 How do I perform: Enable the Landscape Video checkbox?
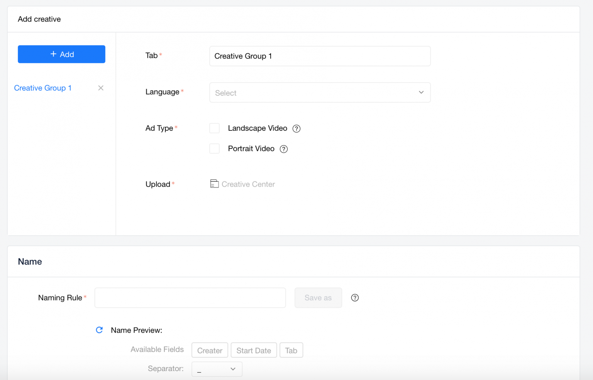point(214,128)
